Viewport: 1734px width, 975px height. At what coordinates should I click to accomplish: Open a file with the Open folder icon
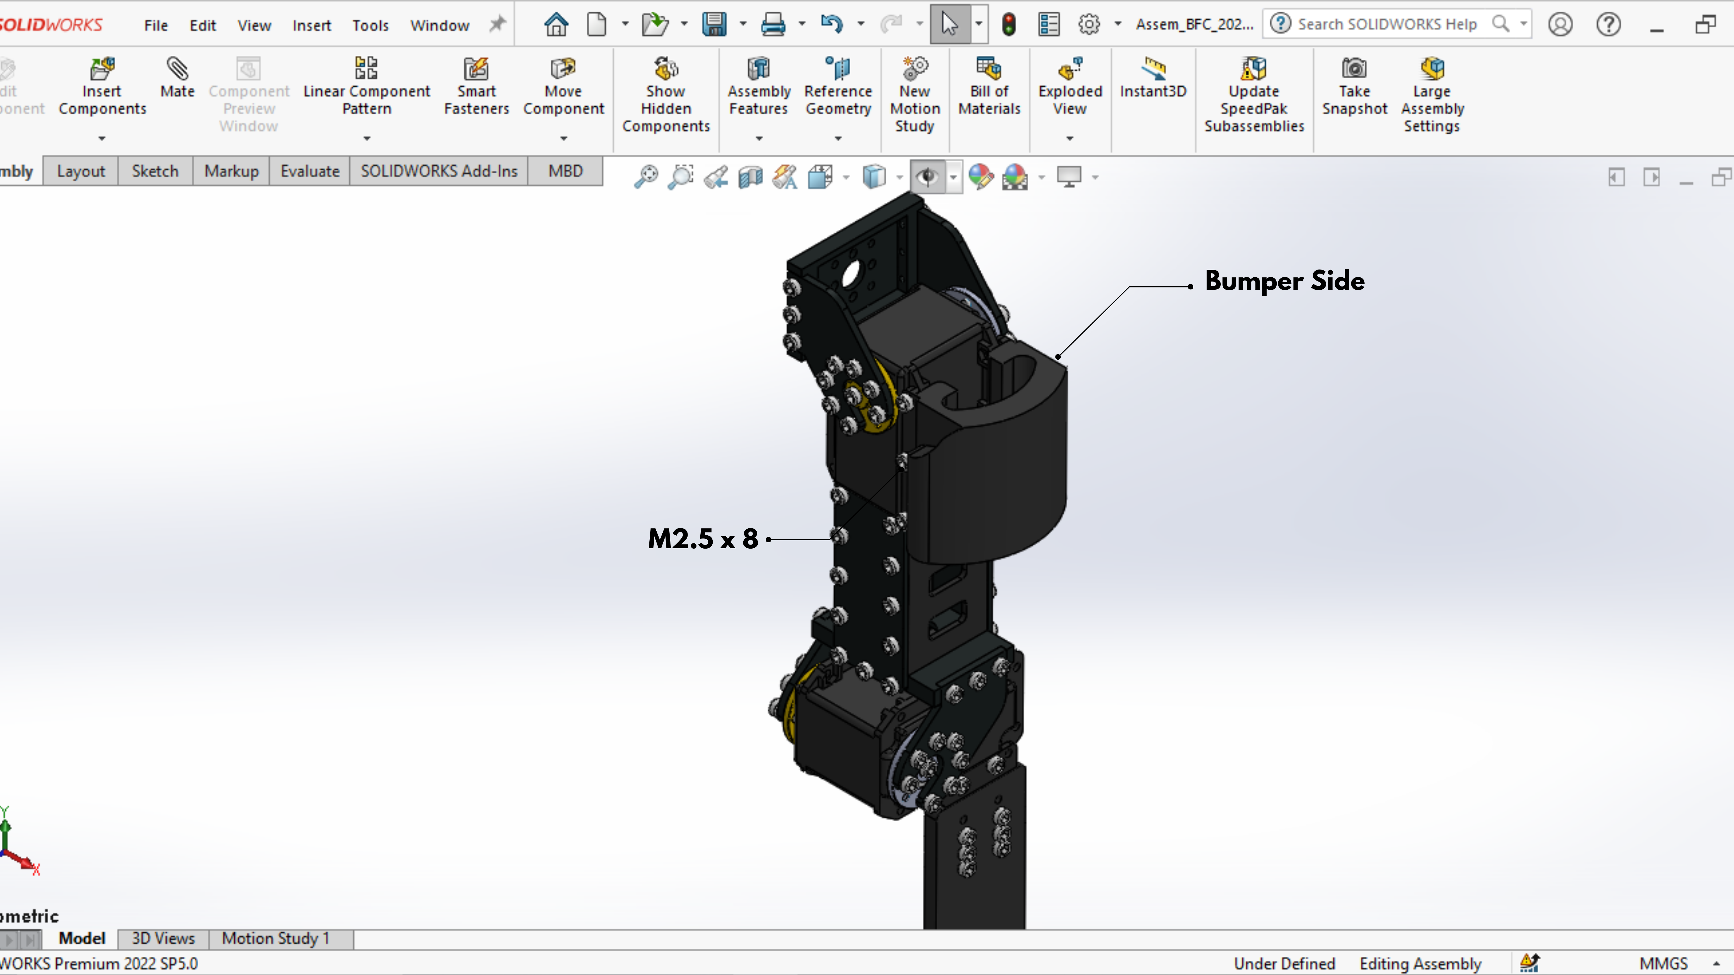point(654,24)
